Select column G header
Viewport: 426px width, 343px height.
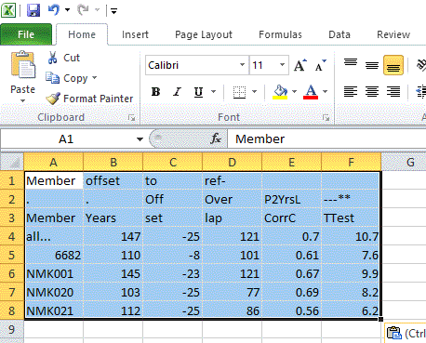404,162
